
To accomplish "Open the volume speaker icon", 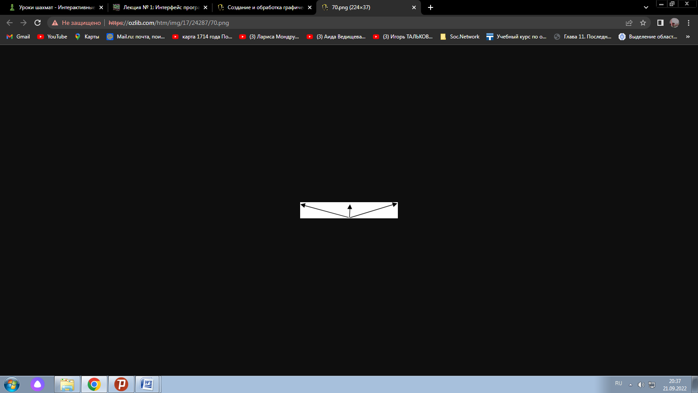I will [641, 385].
